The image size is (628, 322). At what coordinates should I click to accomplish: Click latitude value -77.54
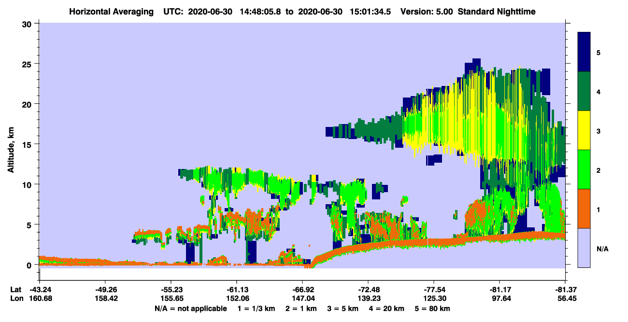(434, 290)
